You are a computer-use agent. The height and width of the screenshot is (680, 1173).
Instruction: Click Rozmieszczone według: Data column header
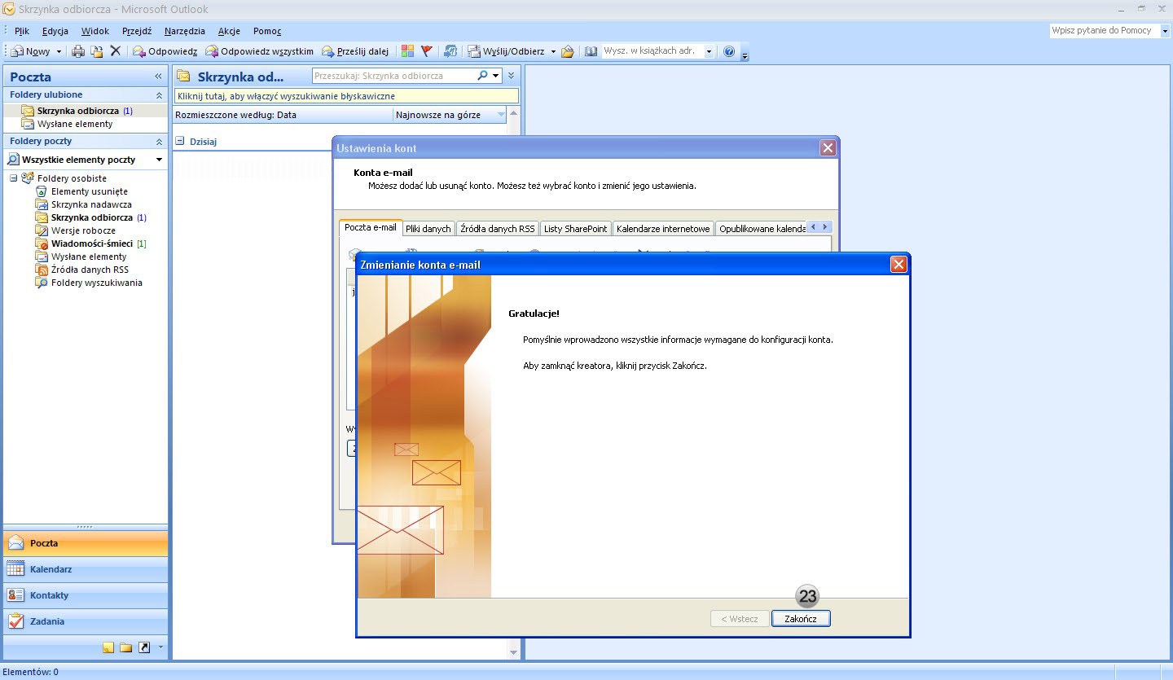pos(283,115)
